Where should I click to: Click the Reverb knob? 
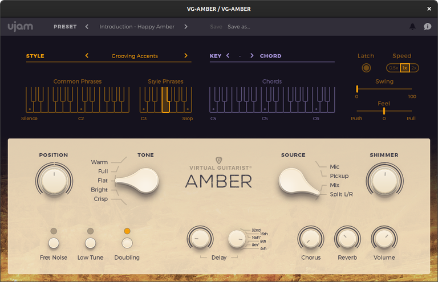point(347,239)
